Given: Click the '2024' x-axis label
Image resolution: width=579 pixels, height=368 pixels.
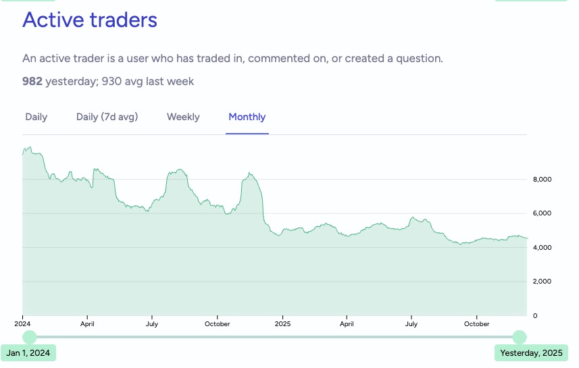Looking at the screenshot, I should coord(23,324).
